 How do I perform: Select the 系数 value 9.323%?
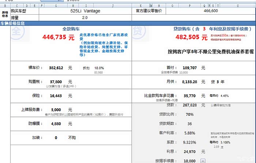[x=189, y=142]
